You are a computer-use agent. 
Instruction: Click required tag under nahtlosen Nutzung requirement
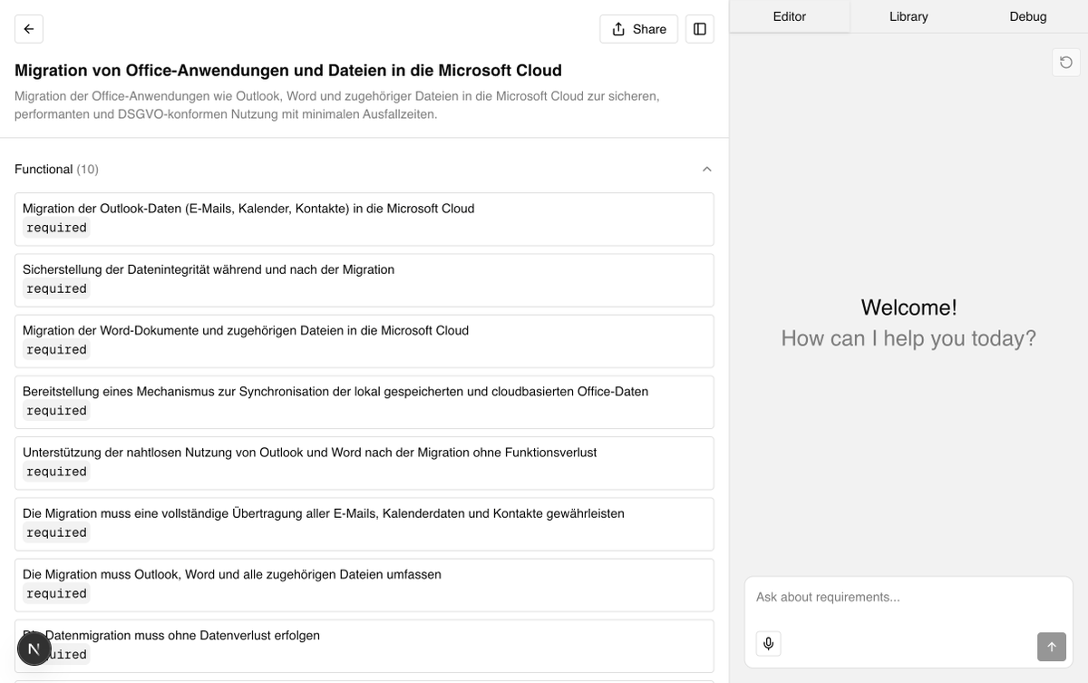click(x=56, y=472)
